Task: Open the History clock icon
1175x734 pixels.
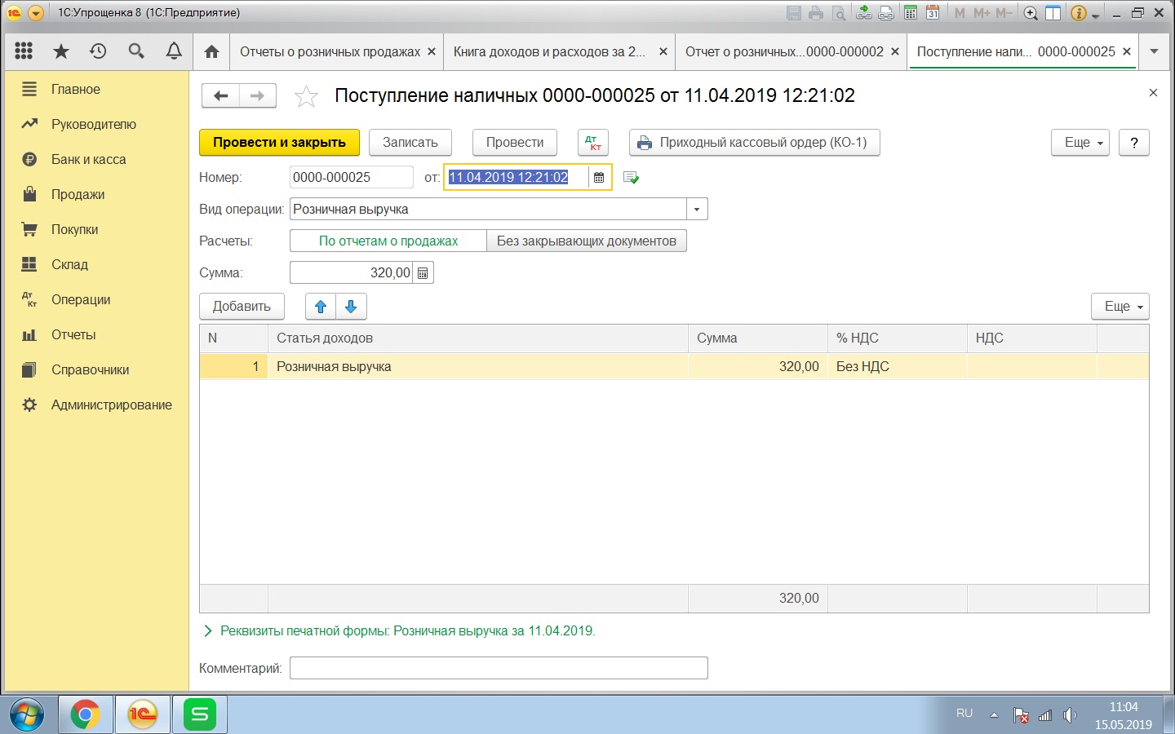Action: (98, 51)
